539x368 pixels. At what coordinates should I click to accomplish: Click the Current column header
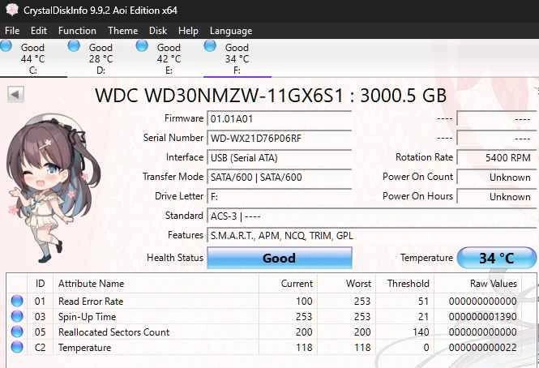pyautogui.click(x=288, y=284)
